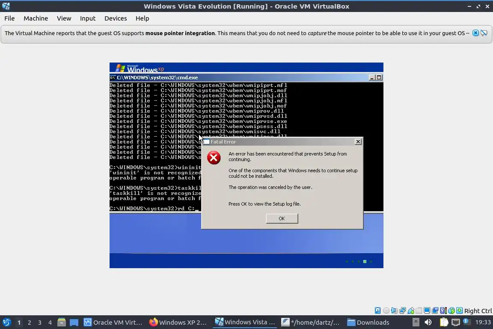This screenshot has height=329, width=493.
Task: Open the USB devices indicator icon
Action: coord(411,311)
